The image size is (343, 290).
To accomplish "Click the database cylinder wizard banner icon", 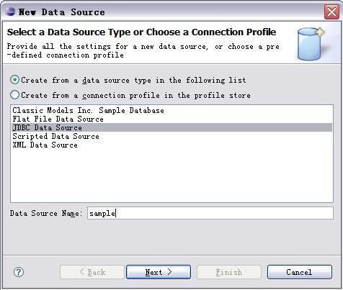I will point(310,43).
